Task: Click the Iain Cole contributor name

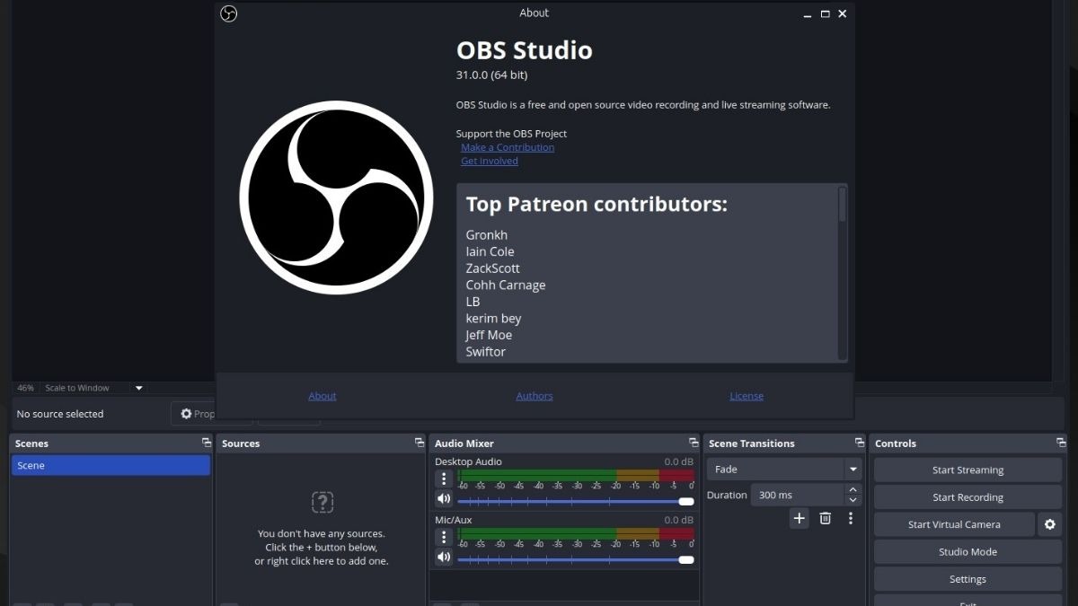Action: pos(490,251)
